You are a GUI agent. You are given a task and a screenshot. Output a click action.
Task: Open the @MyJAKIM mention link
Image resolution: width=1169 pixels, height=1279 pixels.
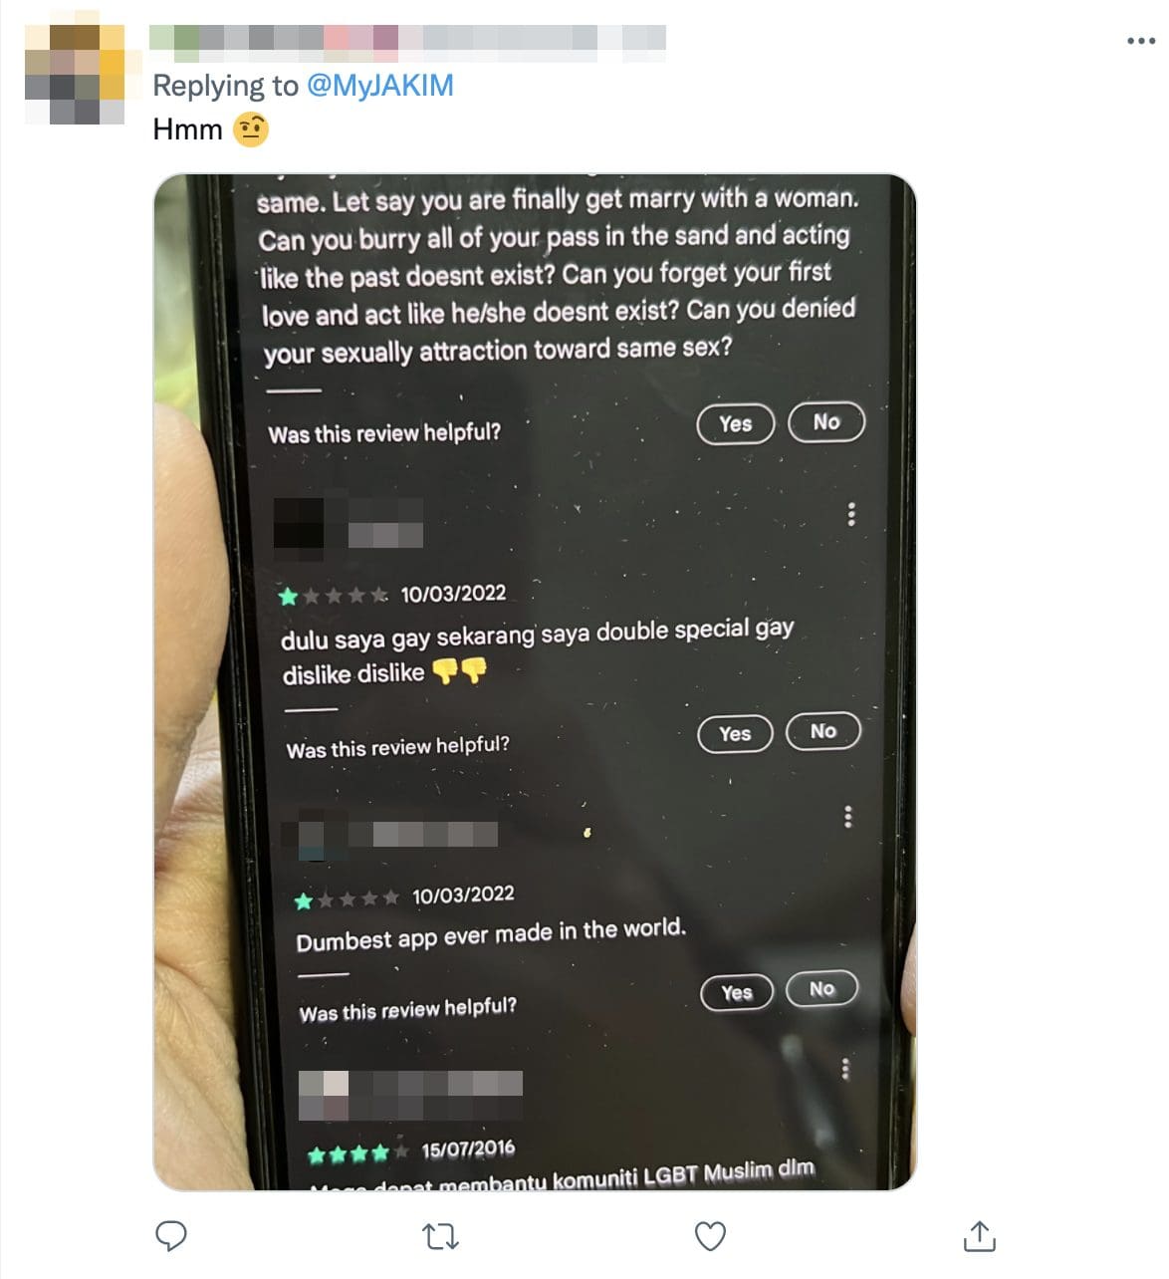(380, 86)
